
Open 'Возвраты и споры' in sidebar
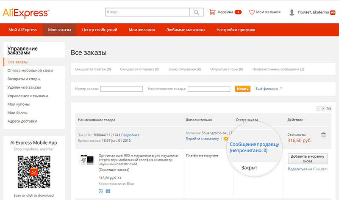click(x=24, y=79)
